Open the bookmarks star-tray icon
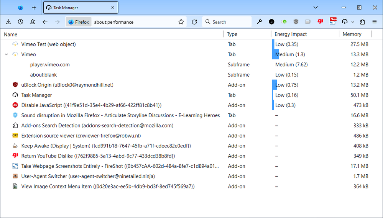The image size is (383, 218). (33, 22)
